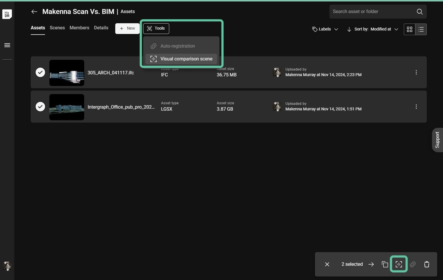
Task: Switch to the Assets tab
Action: click(x=38, y=28)
